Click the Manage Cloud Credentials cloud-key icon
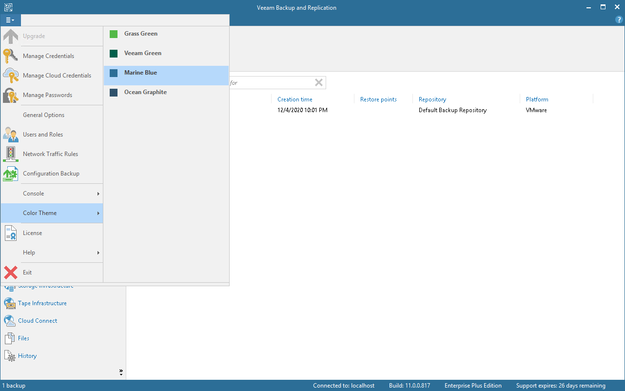 (11, 76)
